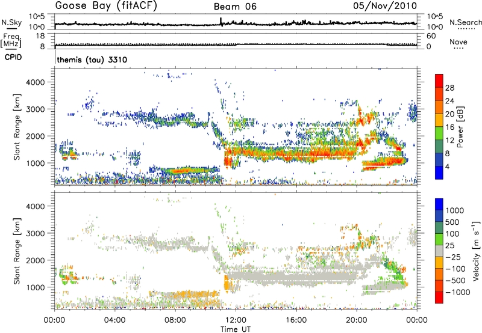Click the "Slant Range [km]" label of velocity panel

pos(17,251)
